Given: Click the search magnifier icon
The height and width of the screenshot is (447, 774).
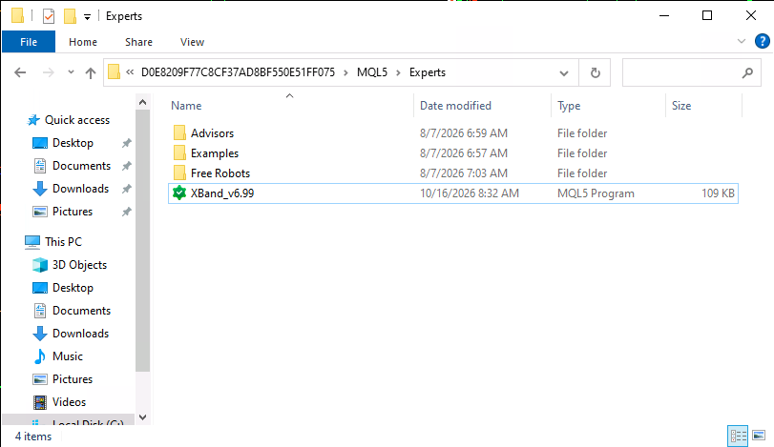Looking at the screenshot, I should (x=747, y=73).
